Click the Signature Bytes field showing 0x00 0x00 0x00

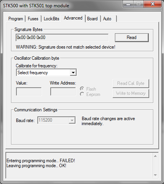pos(62,37)
